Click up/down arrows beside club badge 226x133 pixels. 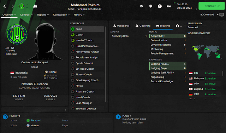27,6
